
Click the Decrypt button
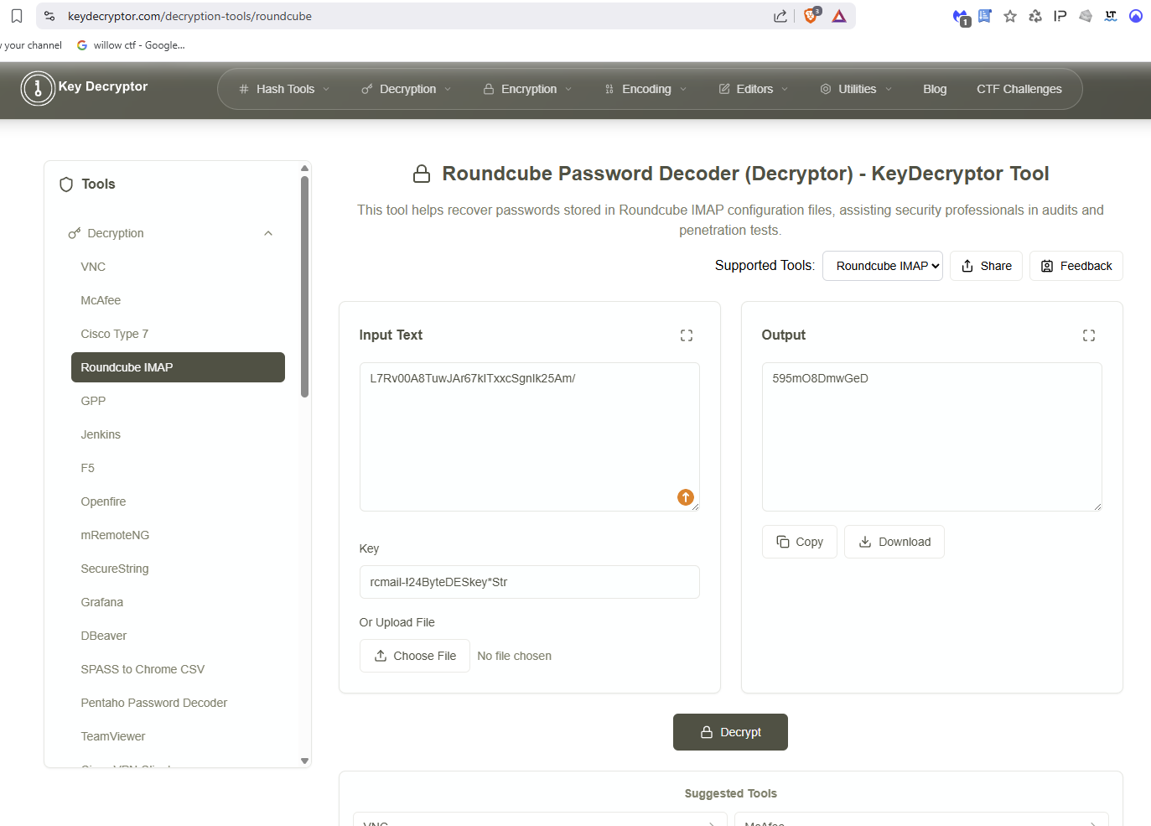point(730,732)
